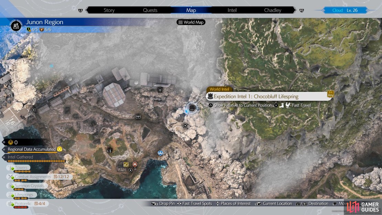This screenshot has width=382, height=215.
Task: Click the Lv. Any level badge
Action: point(331,94)
